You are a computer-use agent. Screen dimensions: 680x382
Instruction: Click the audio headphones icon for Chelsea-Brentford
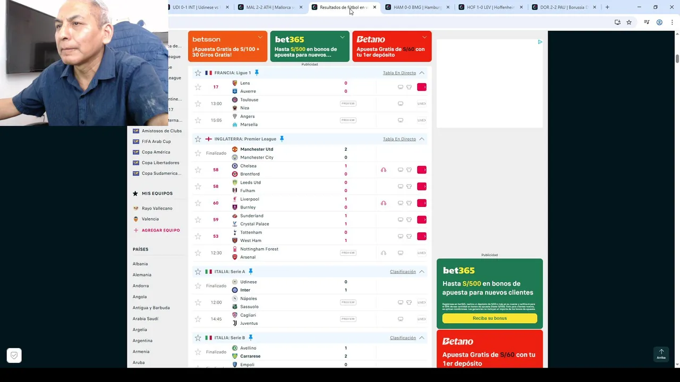384,170
